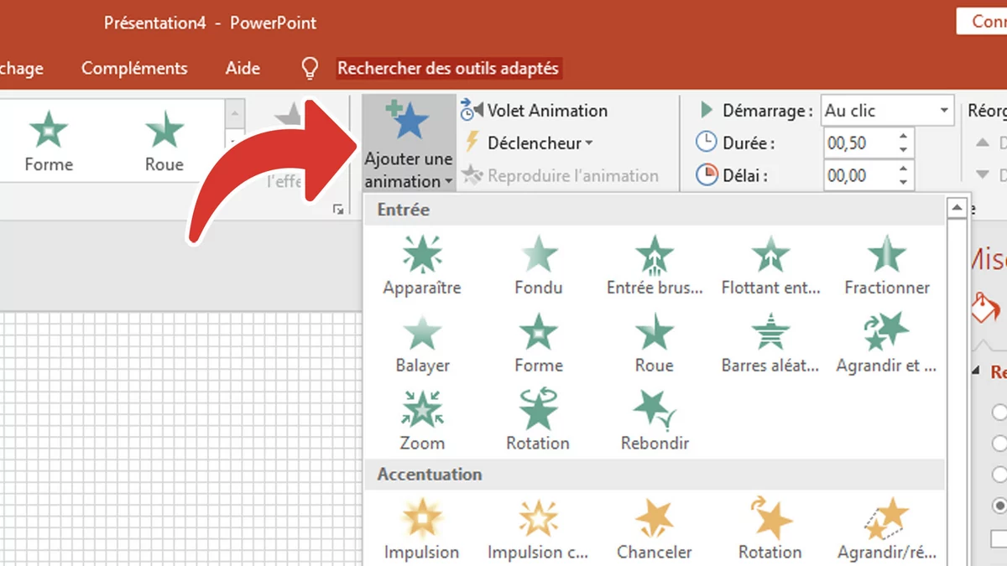Open the Aide ribbon tab

tap(242, 68)
